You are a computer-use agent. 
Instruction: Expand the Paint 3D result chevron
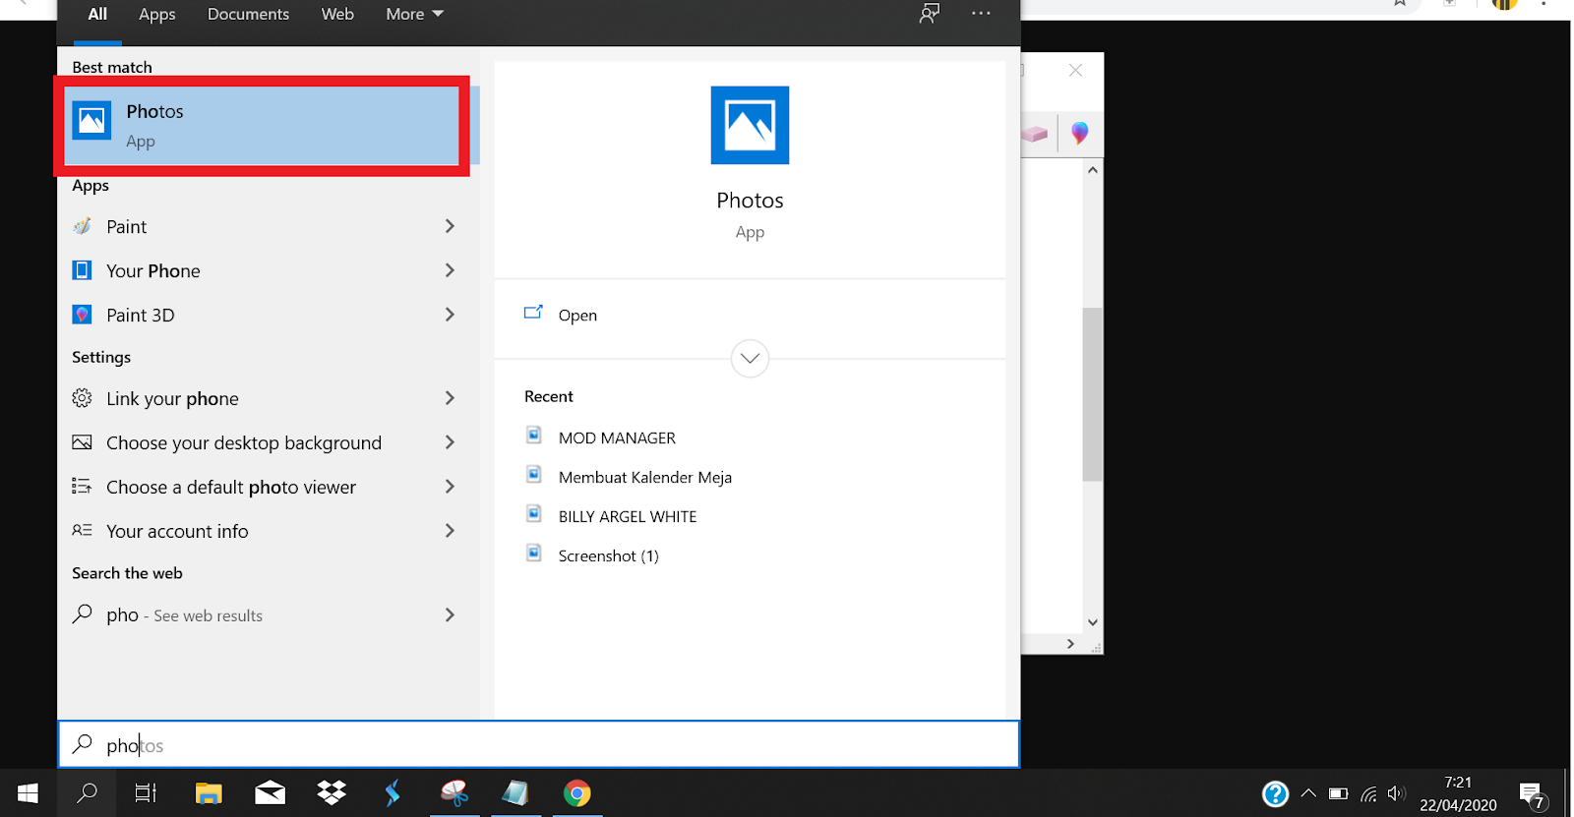[450, 315]
